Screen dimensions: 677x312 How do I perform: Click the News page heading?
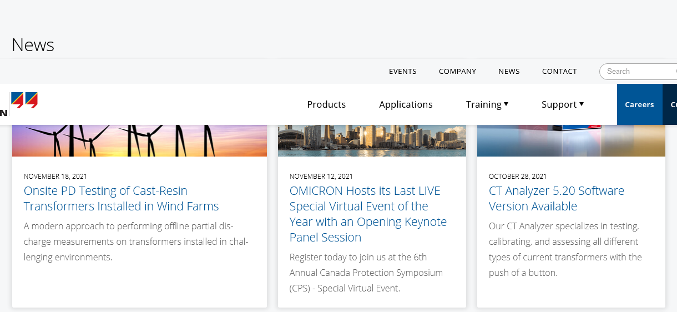pos(33,45)
